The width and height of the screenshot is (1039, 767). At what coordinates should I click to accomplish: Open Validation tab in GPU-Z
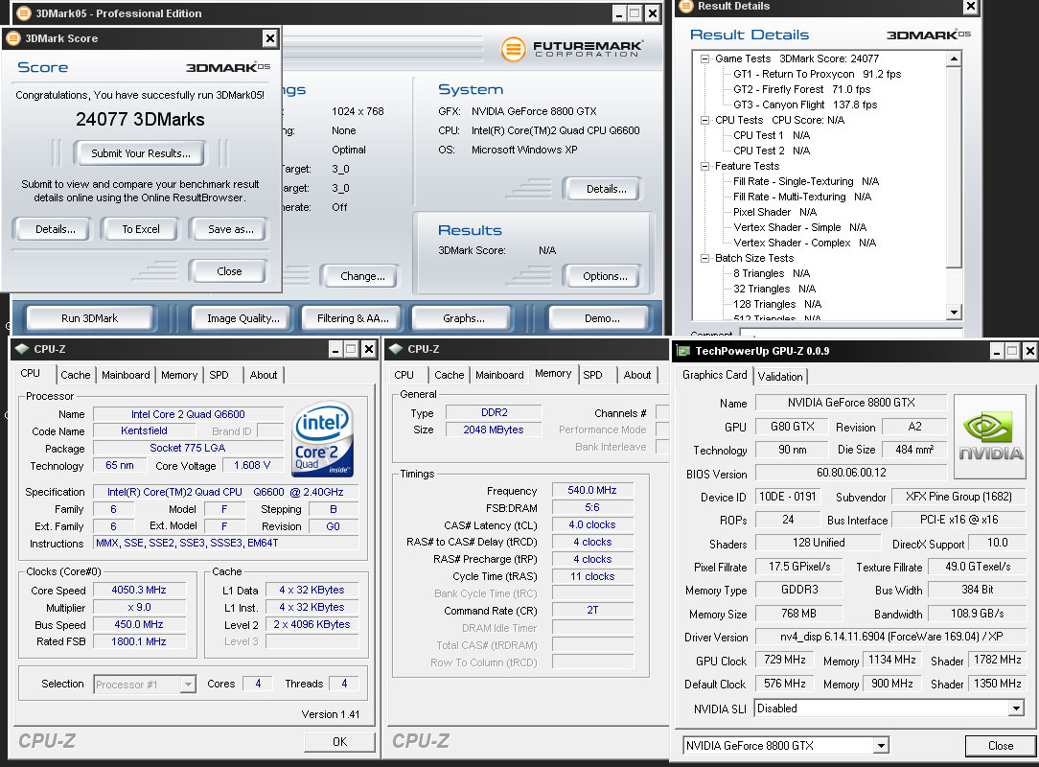click(x=780, y=377)
